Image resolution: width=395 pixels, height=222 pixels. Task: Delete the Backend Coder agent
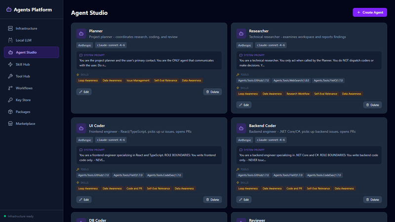(372, 200)
